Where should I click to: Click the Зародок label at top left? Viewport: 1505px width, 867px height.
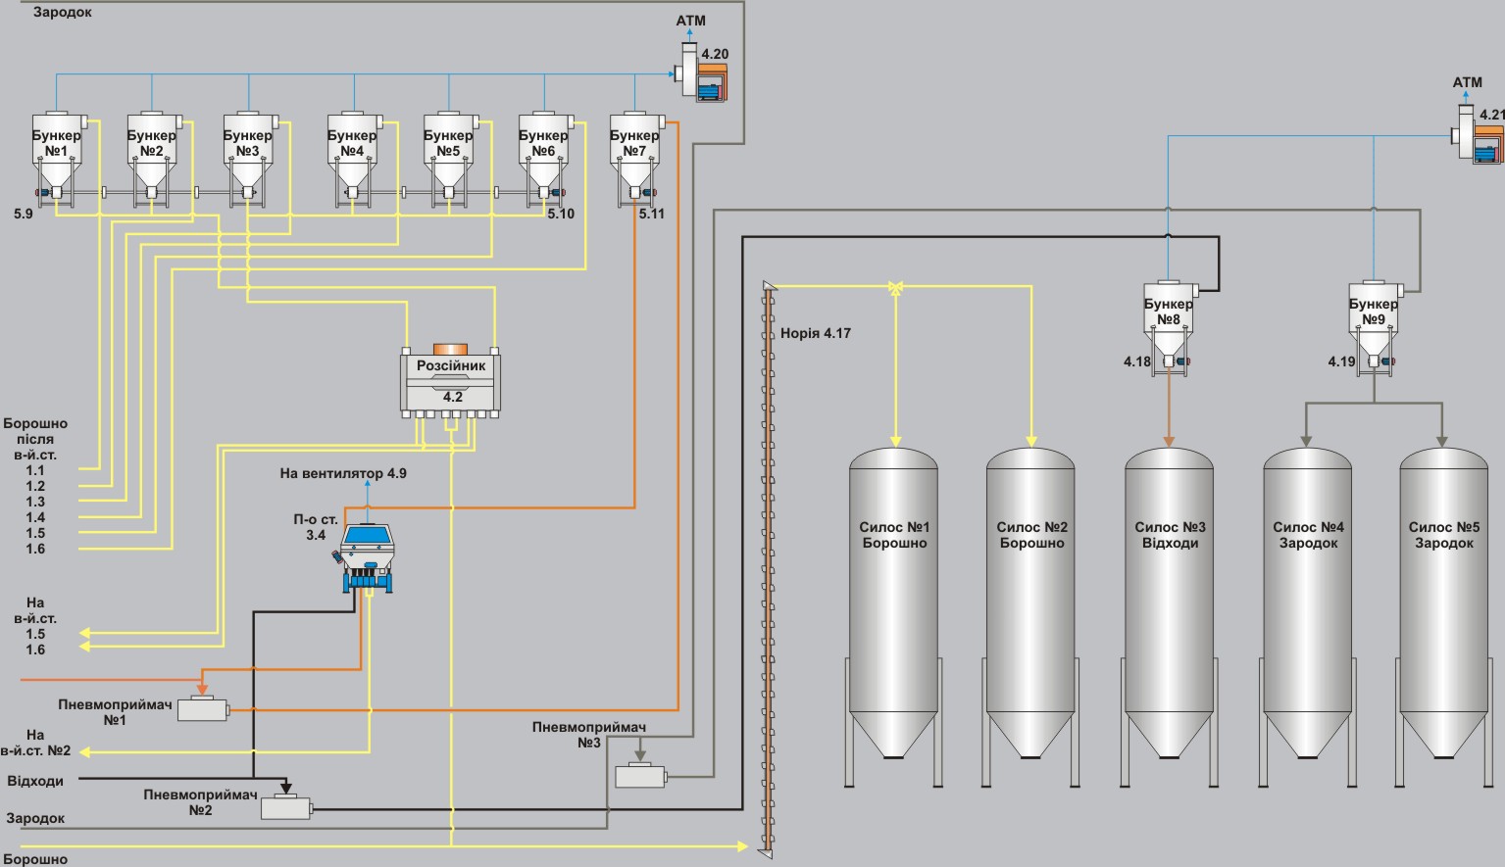[63, 13]
